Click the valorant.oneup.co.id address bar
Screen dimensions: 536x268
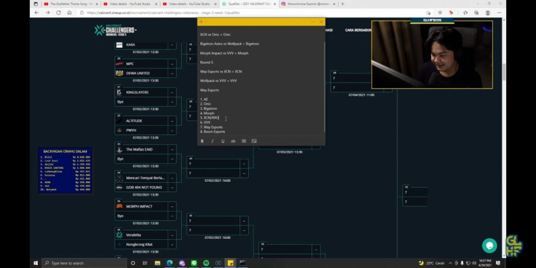click(253, 13)
